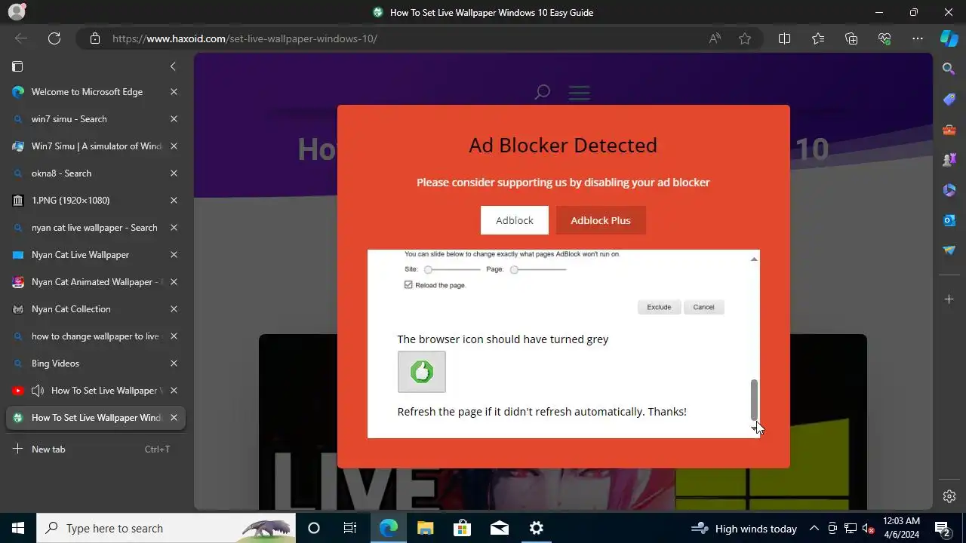Switch to Welcome to Microsoft Edge tab
966x543 pixels.
[87, 92]
